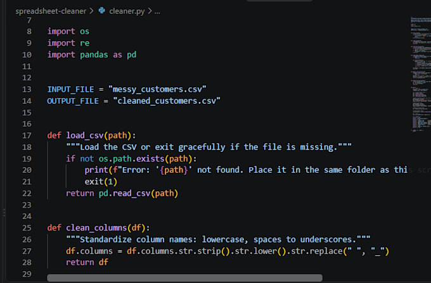Expand the breadcrumb ellipsis symbol list
Image resolution: width=431 pixels, height=283 pixels.
tap(157, 12)
